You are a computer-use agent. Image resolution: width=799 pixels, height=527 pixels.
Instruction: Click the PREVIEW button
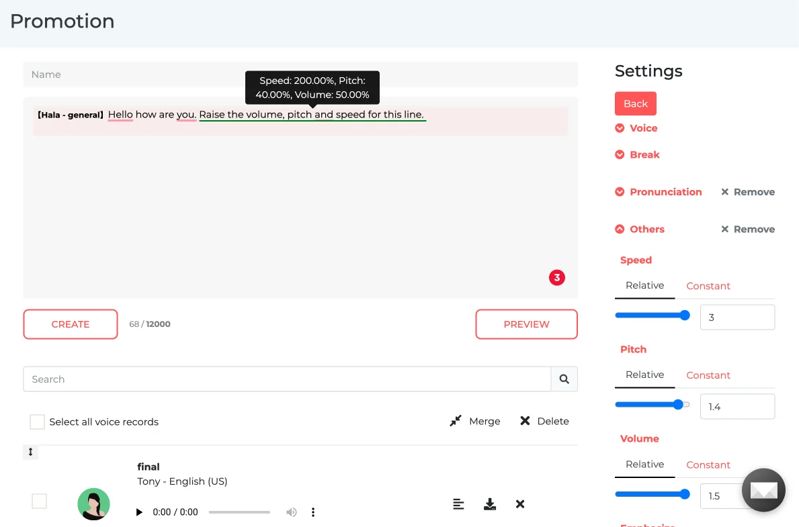click(526, 324)
